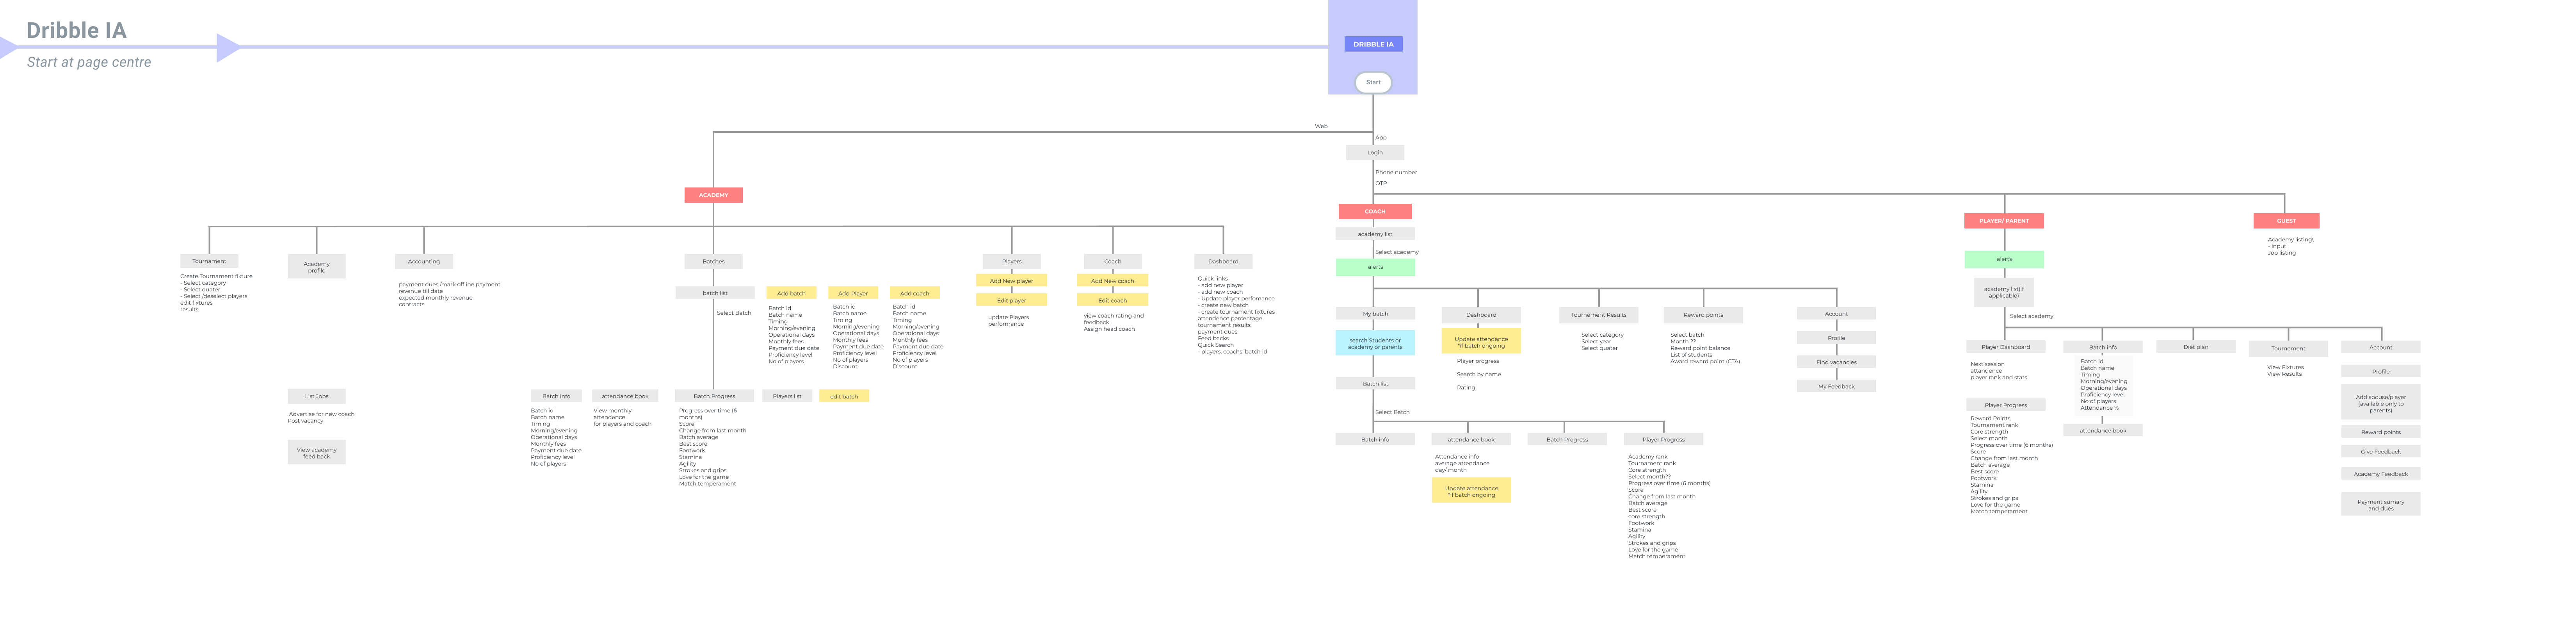Image resolution: width=2576 pixels, height=621 pixels.
Task: Click the Find vacancies node
Action: 1836,362
